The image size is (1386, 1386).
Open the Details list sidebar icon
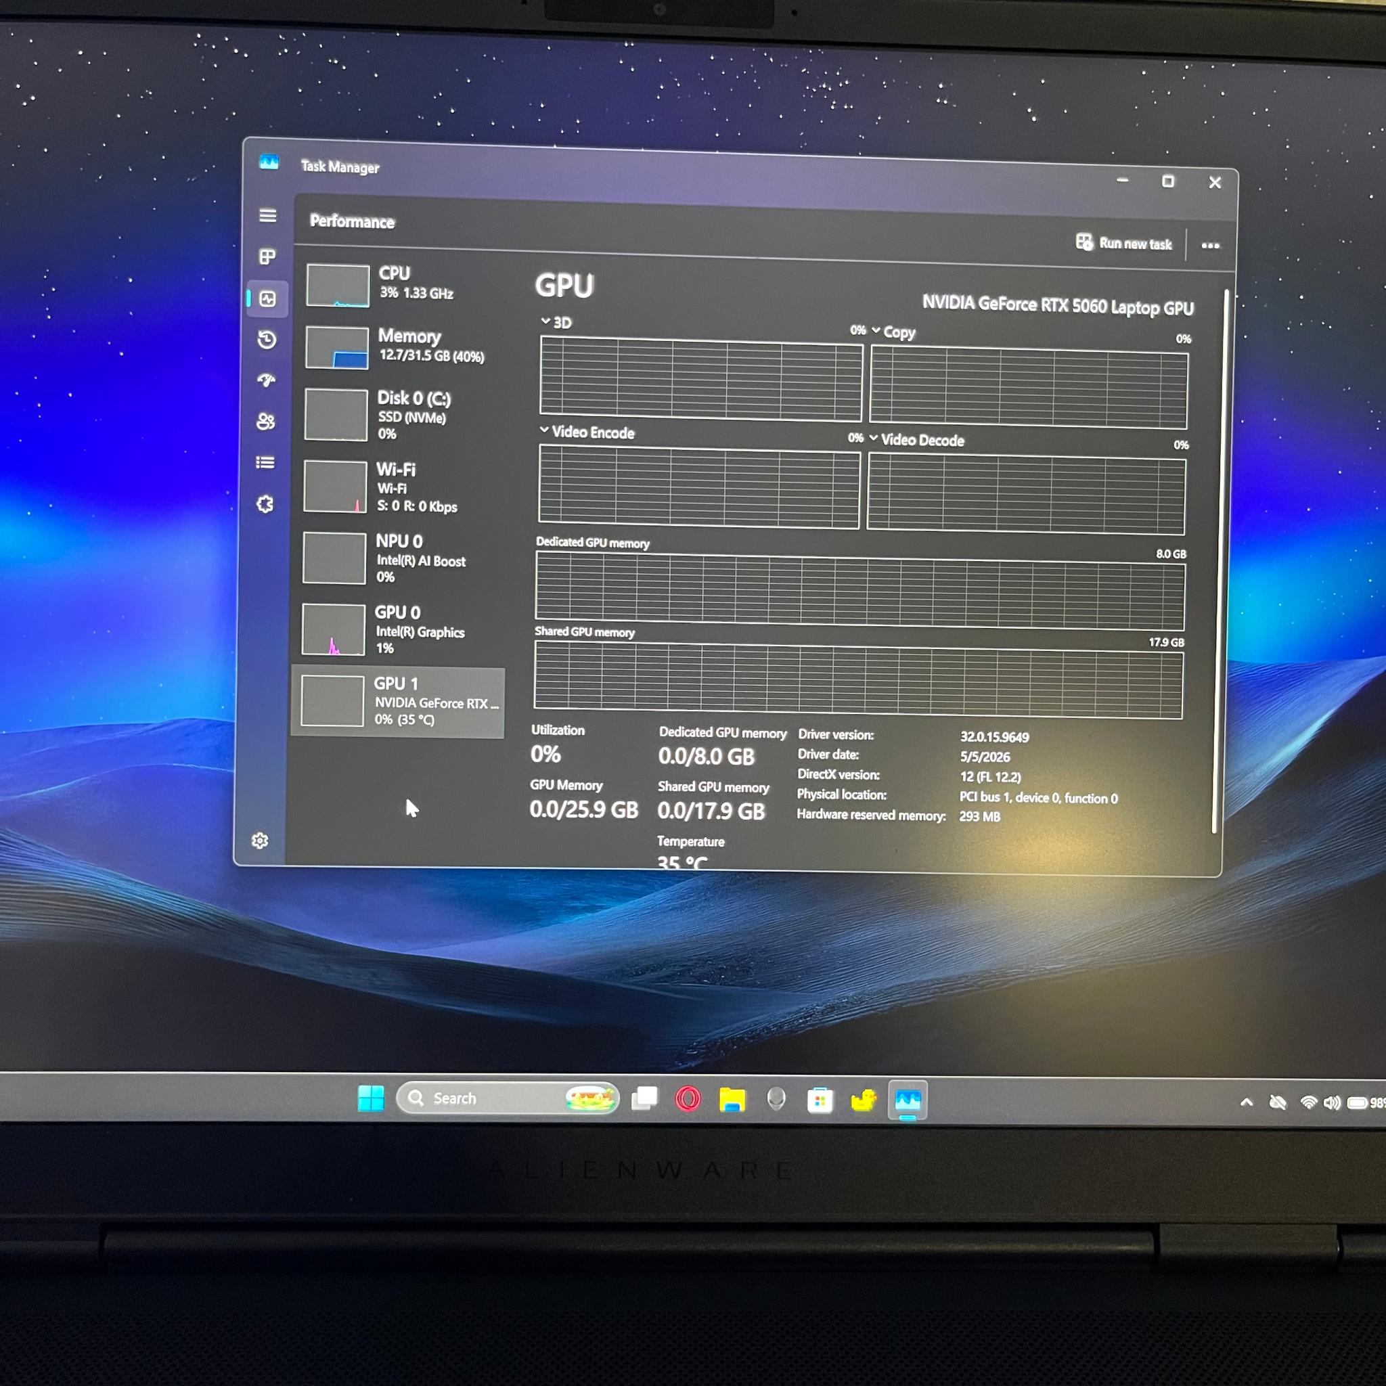[265, 463]
